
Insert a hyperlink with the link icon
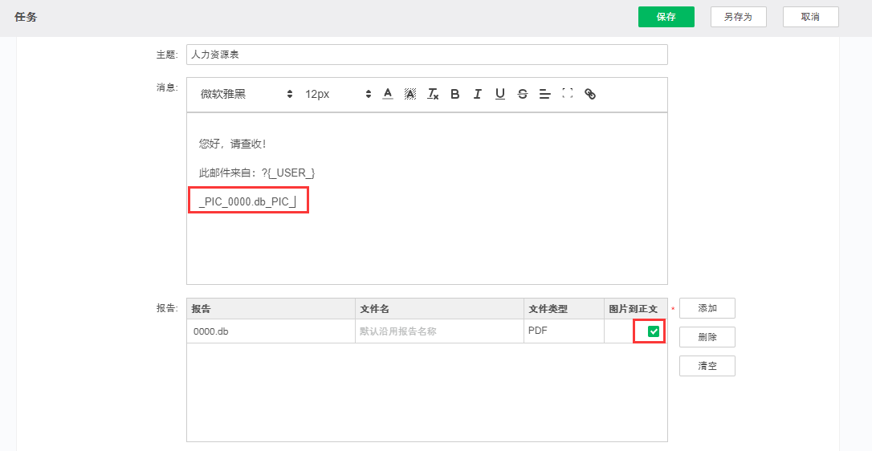pos(590,94)
